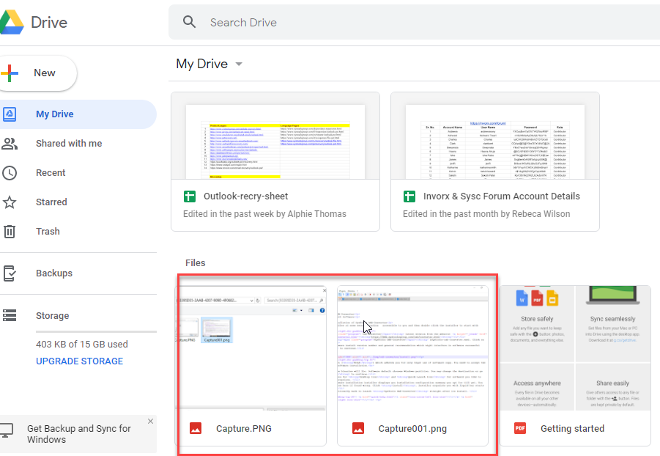Click the Files section label
This screenshot has width=660, height=456.
point(196,263)
